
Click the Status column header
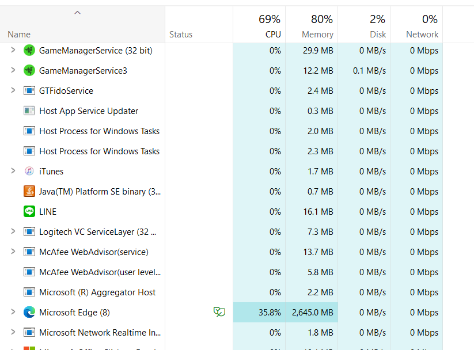point(181,35)
